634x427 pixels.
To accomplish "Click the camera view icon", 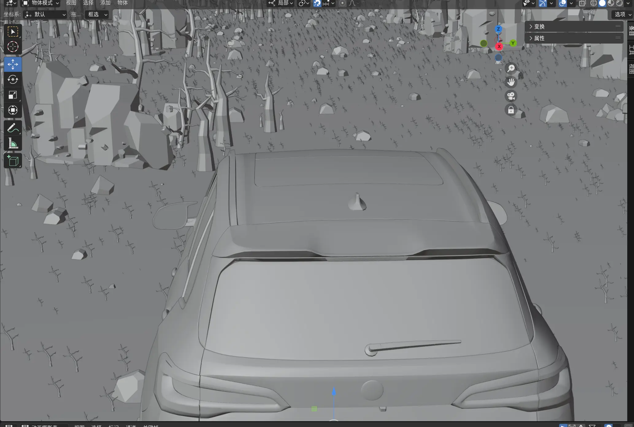I will (511, 96).
